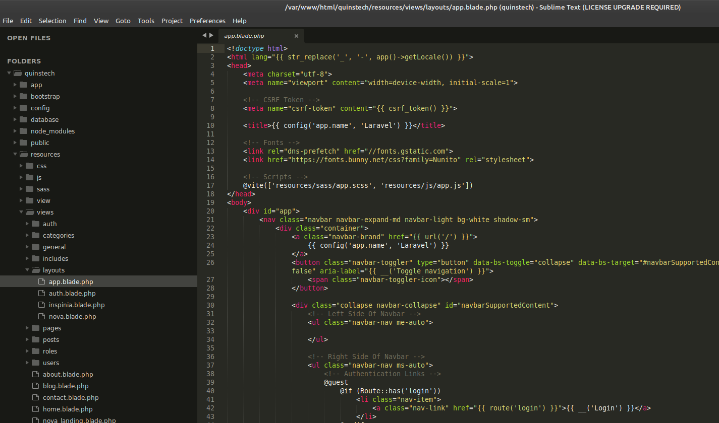This screenshot has width=719, height=423.
Task: Expand the database folder arrow
Action: (15, 119)
